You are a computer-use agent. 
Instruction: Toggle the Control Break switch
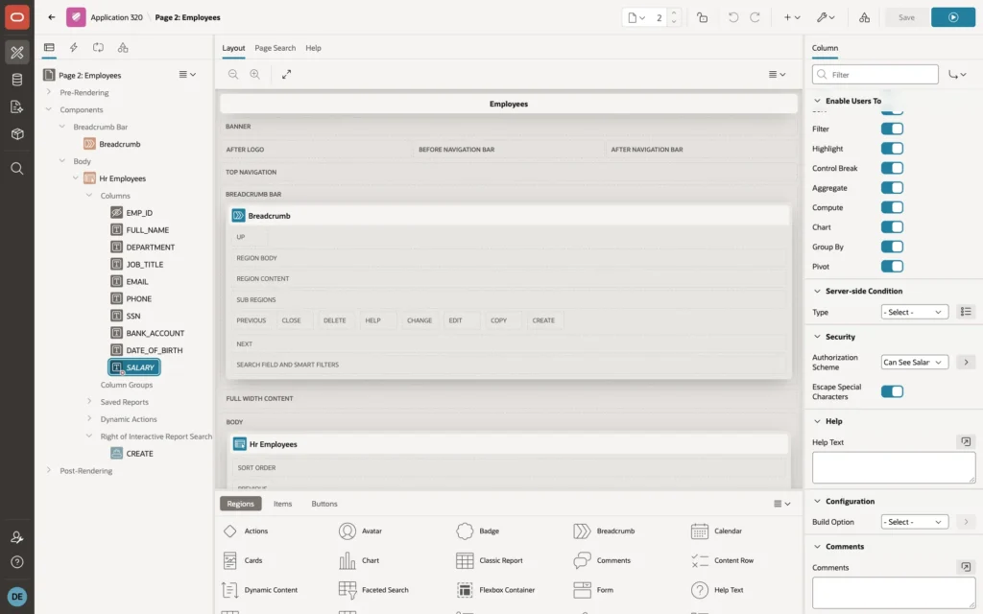(892, 168)
